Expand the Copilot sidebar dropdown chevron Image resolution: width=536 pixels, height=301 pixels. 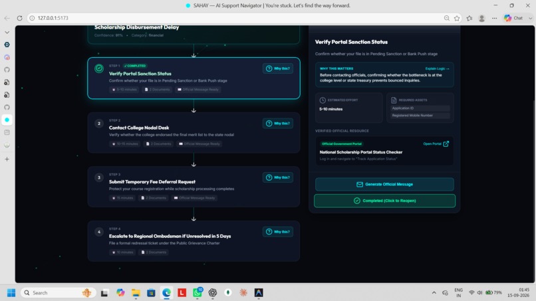tap(530, 18)
